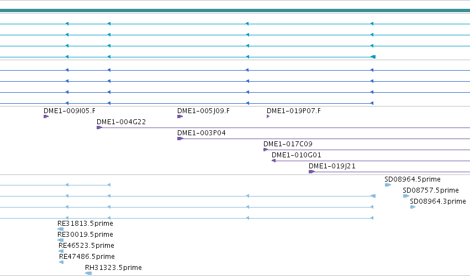Select the DME1-009I05.F purple arrow glyph
Image resolution: width=470 pixels, height=276 pixels.
[46, 116]
